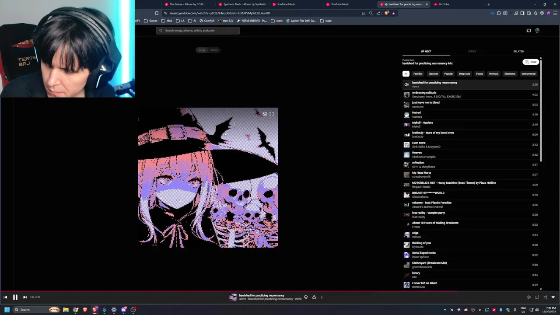
Task: Bookmark this page via bookmark icon
Action: coord(157,13)
